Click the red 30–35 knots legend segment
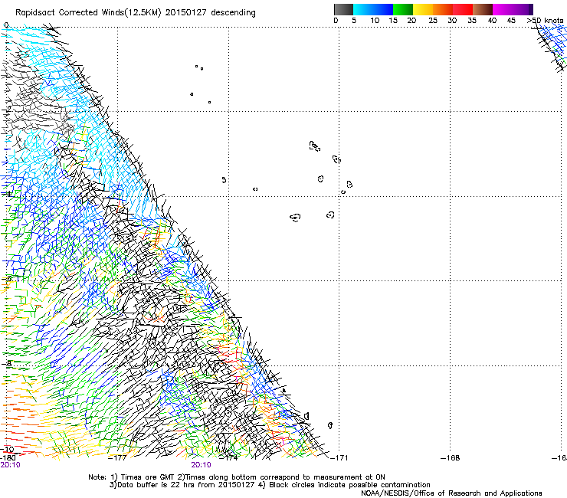Image resolution: width=567 pixels, height=498 pixels. pos(463,9)
